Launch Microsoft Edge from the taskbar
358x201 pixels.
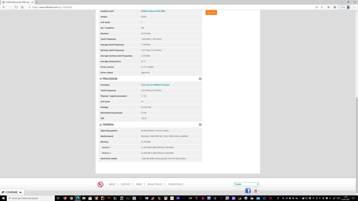[78, 198]
